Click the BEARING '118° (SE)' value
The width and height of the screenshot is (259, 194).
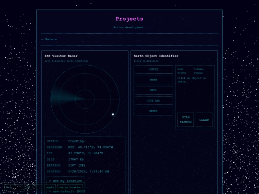77,165
